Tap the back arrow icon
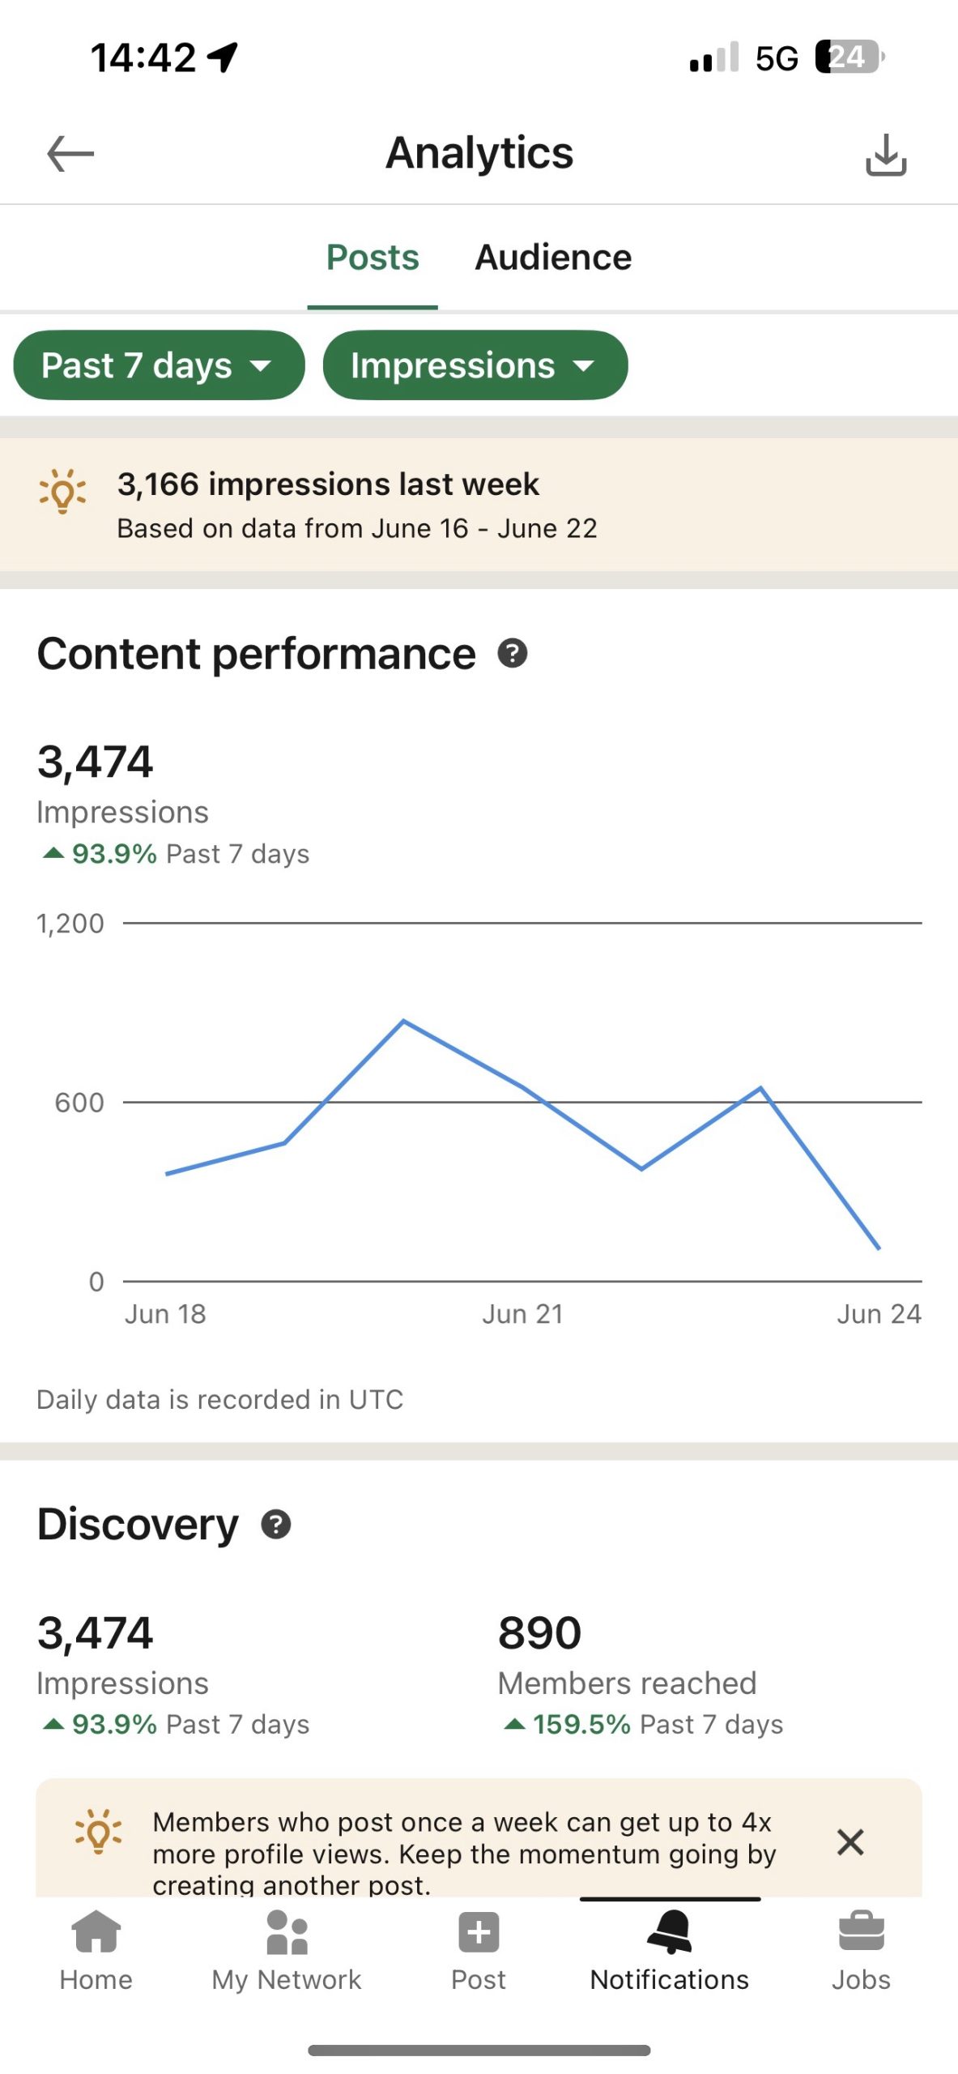 (x=70, y=154)
